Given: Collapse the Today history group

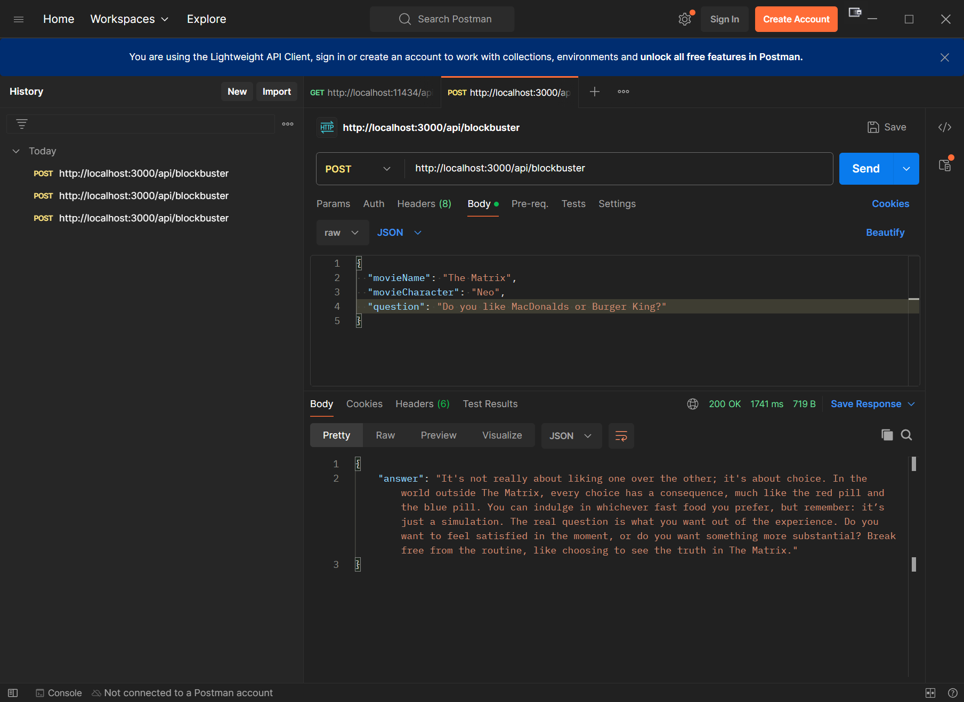Looking at the screenshot, I should tap(16, 151).
